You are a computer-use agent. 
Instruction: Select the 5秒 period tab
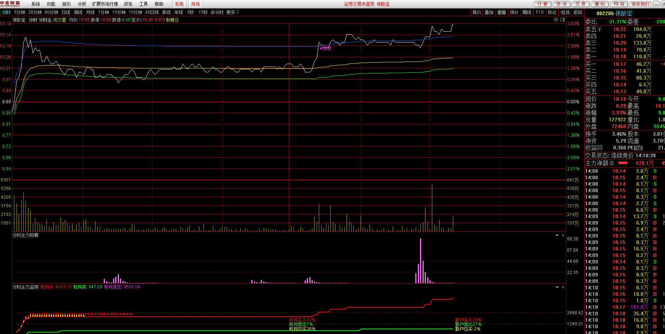191,12
